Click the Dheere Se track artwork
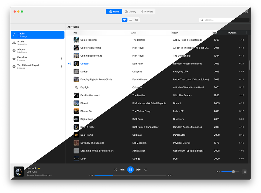 coord(76,111)
